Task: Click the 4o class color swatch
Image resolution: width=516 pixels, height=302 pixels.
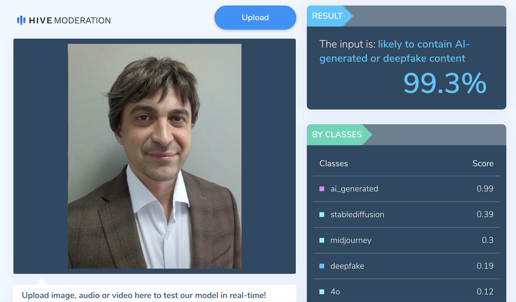Action: point(322,292)
